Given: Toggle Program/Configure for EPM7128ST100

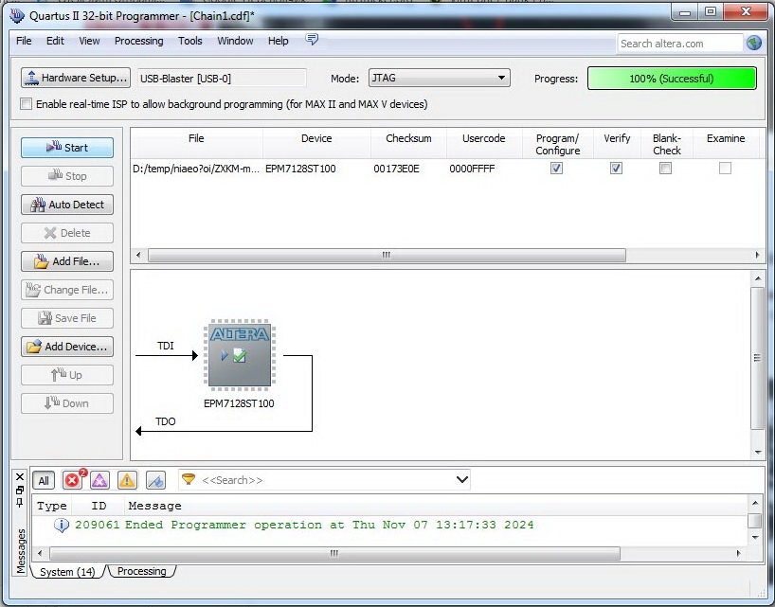Looking at the screenshot, I should click(556, 169).
